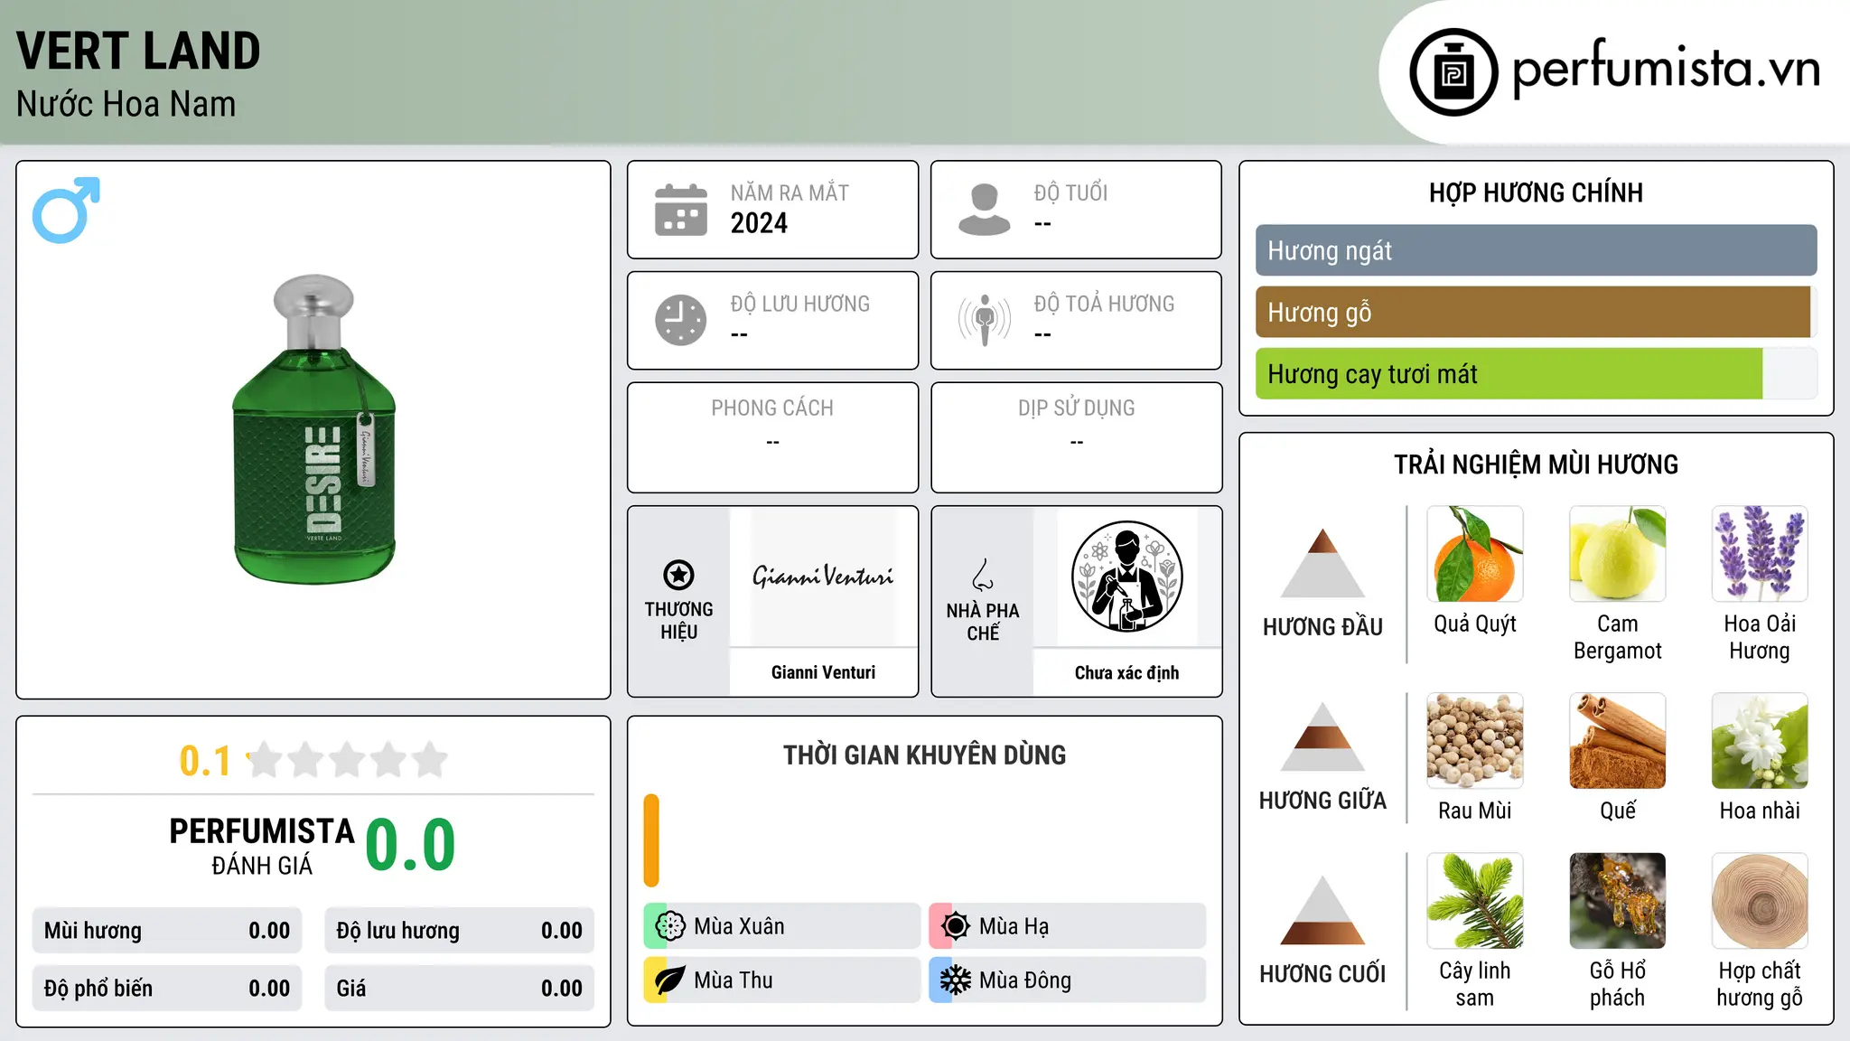This screenshot has height=1041, width=1850.
Task: Open the Cây linh sam fir image
Action: tap(1475, 901)
